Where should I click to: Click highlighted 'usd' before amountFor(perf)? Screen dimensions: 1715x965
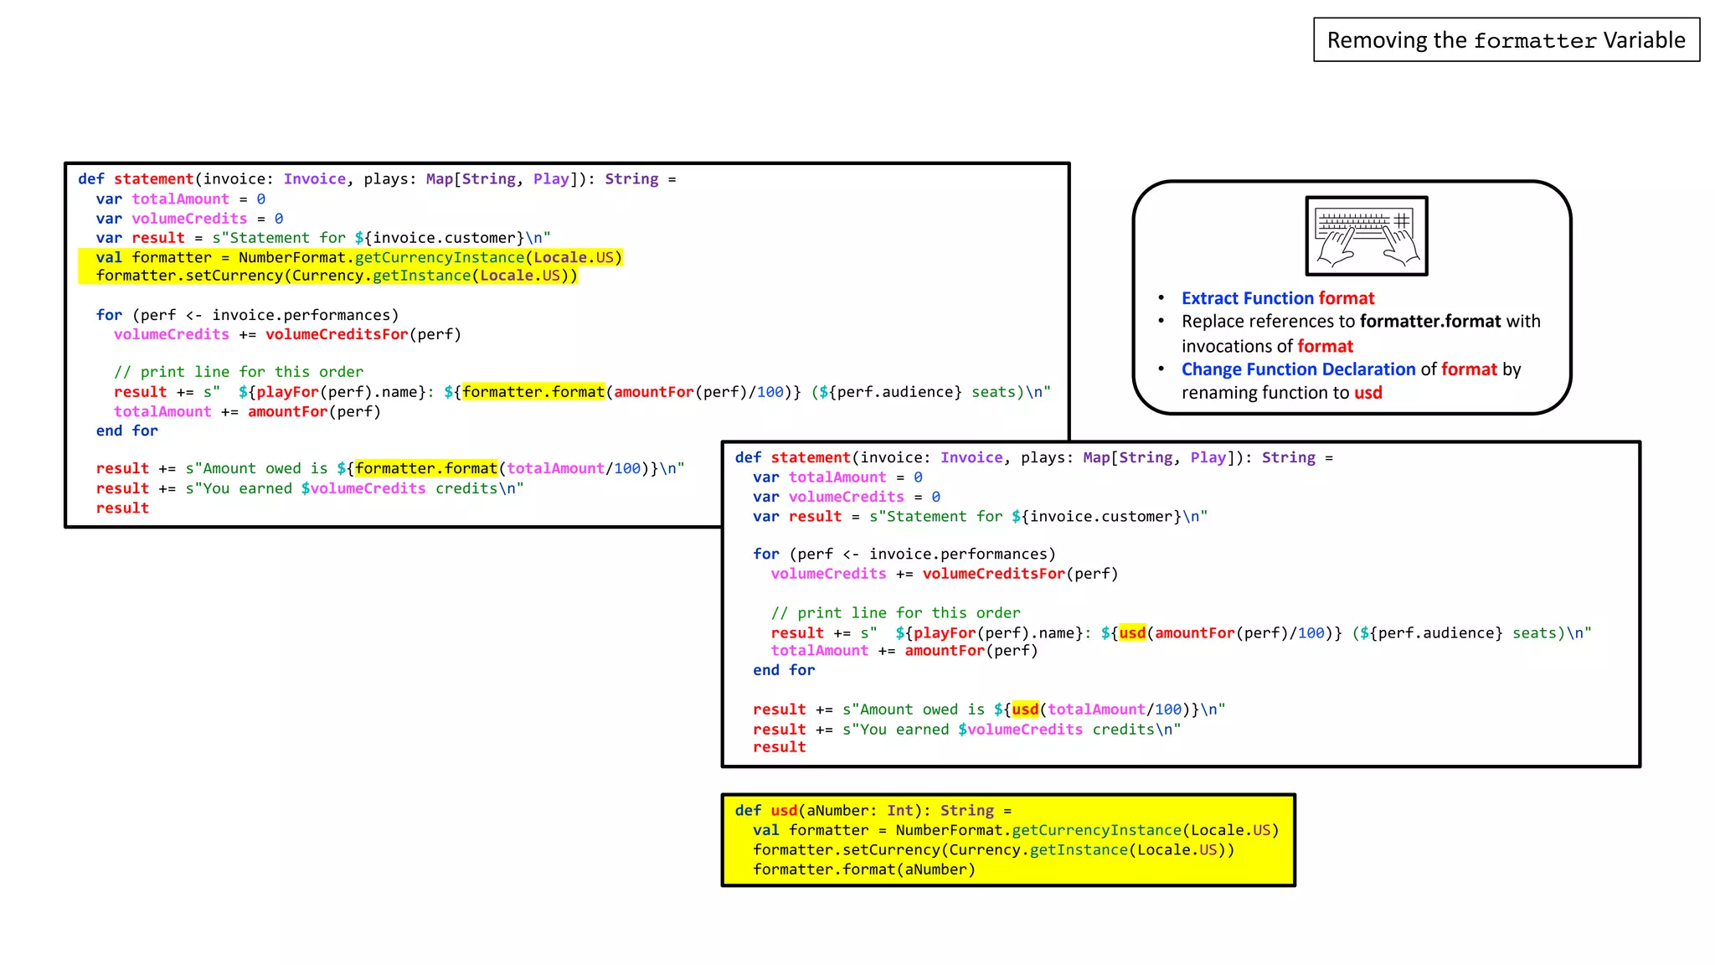(1131, 633)
